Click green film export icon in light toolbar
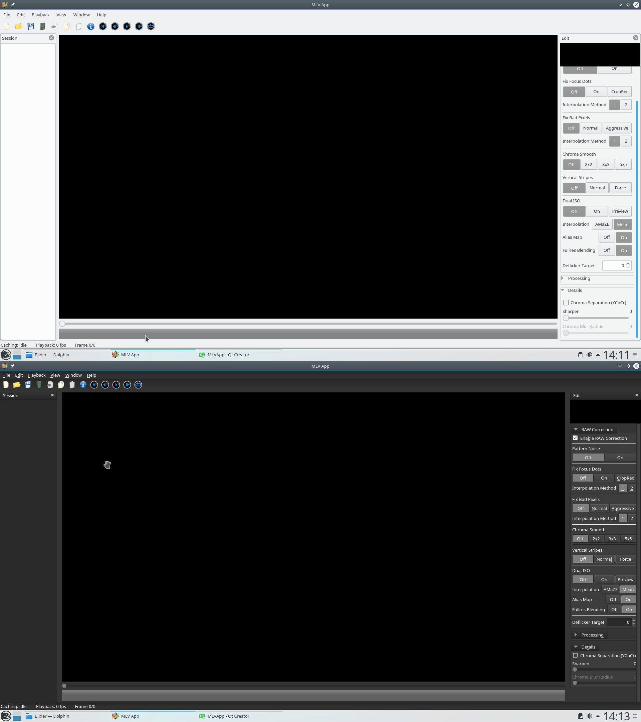 tap(42, 26)
